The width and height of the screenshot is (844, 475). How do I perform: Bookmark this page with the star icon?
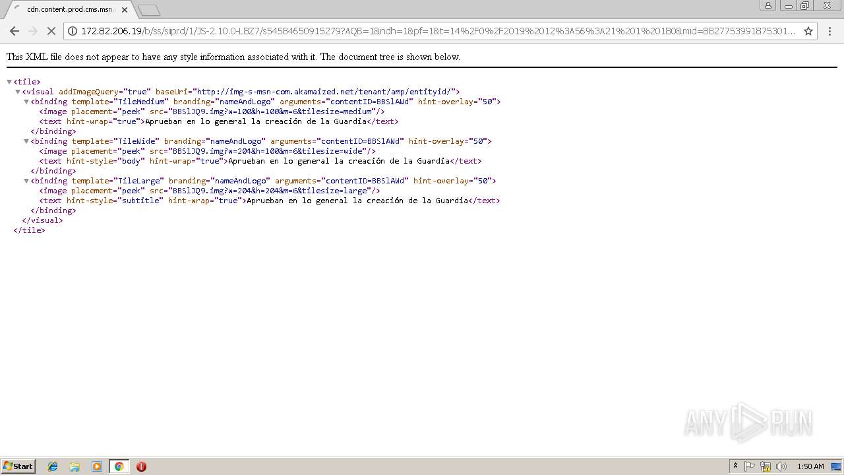click(808, 31)
